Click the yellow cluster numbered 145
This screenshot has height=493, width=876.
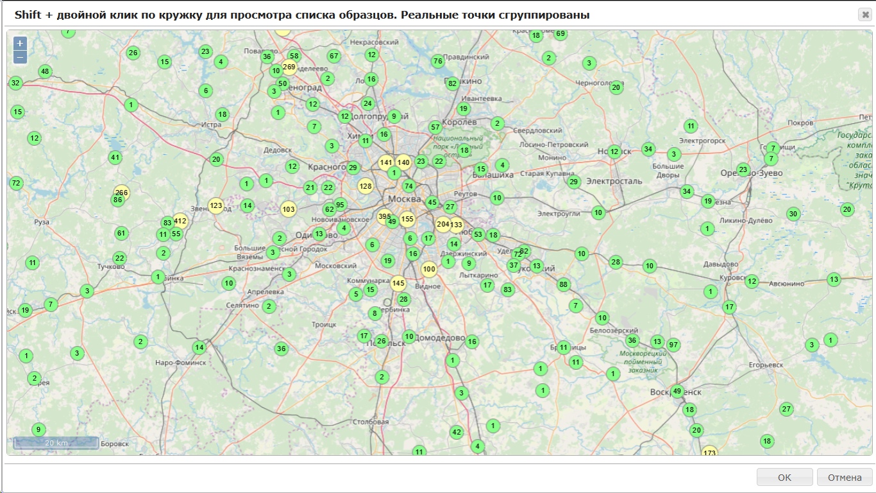pyautogui.click(x=398, y=283)
